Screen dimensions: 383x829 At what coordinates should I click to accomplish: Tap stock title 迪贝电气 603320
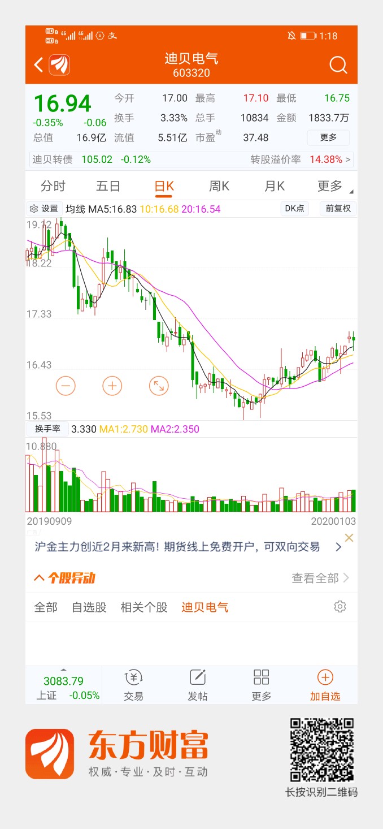[x=191, y=65]
